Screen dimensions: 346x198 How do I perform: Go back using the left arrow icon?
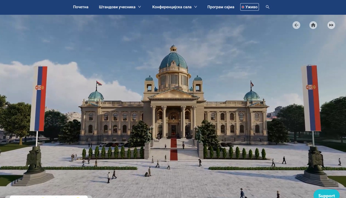(296, 25)
